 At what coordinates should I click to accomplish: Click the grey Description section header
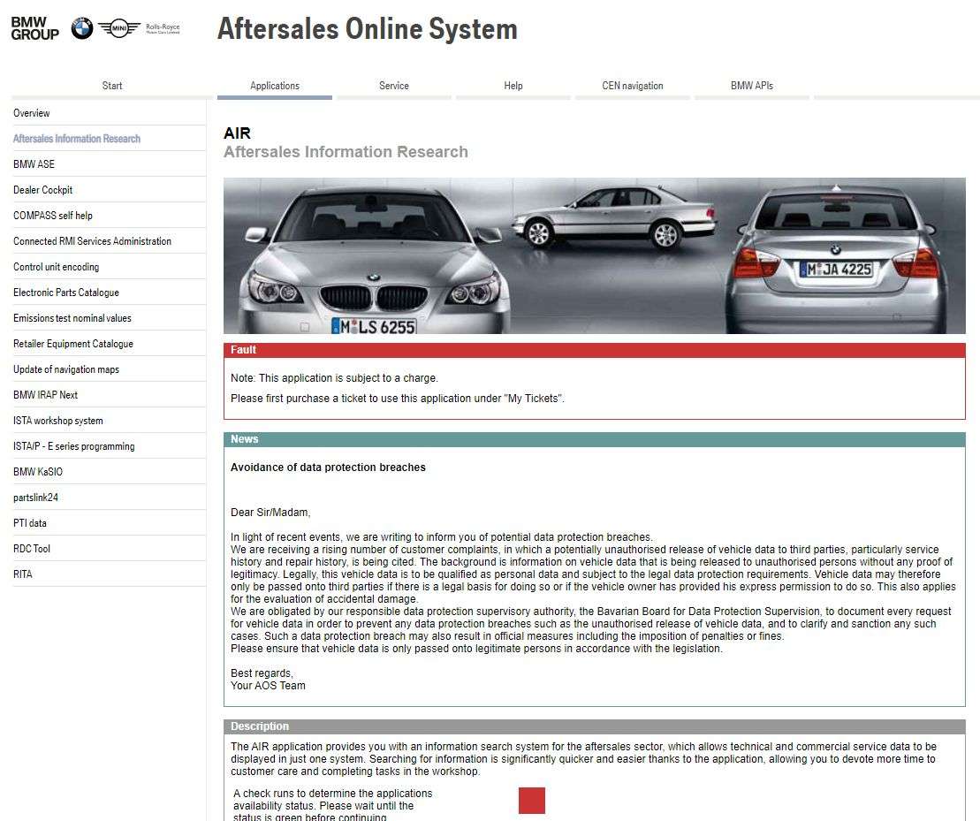click(x=595, y=726)
